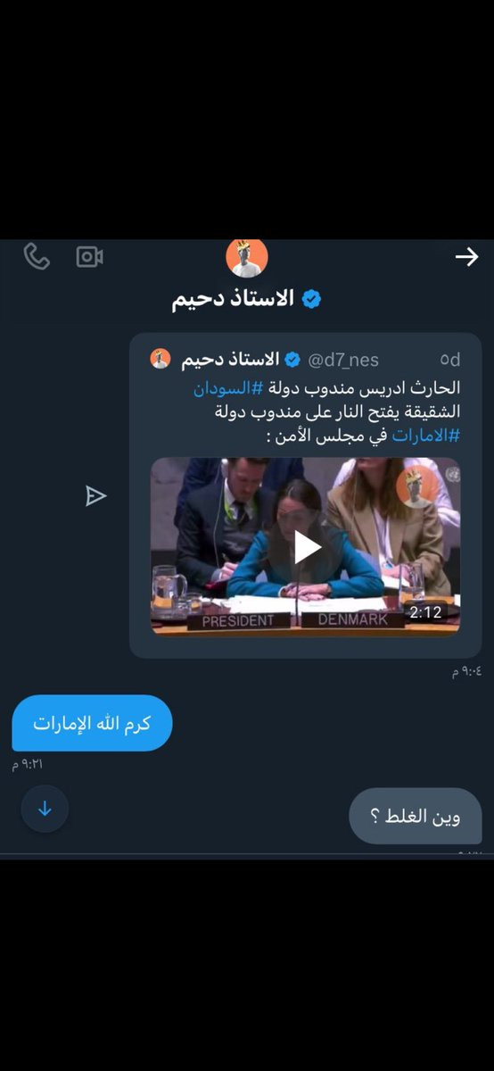Start a voice call with الاستاذ دحيم

37,257
